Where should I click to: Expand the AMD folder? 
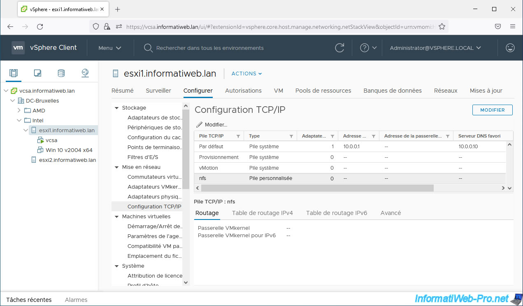coord(19,110)
